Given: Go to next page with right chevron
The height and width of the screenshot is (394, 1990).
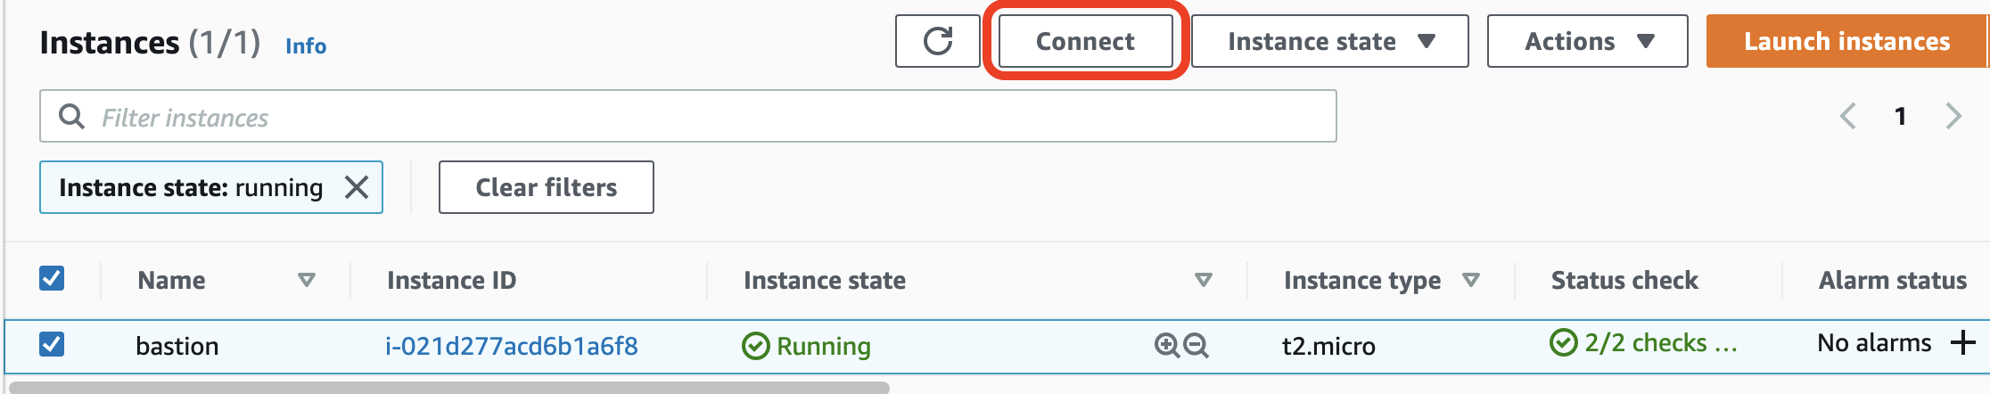Looking at the screenshot, I should (1953, 116).
